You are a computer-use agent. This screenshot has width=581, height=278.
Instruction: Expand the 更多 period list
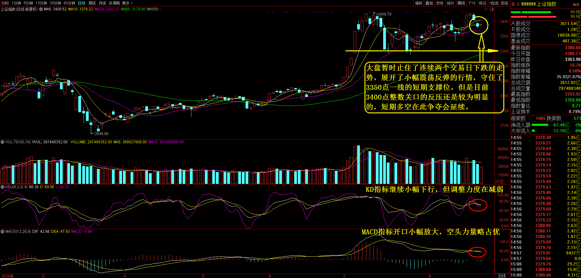pyautogui.click(x=127, y=3)
